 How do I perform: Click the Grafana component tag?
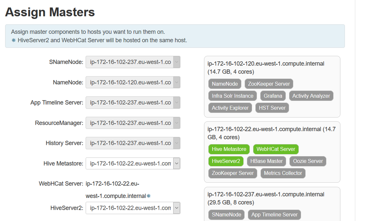[x=273, y=96]
